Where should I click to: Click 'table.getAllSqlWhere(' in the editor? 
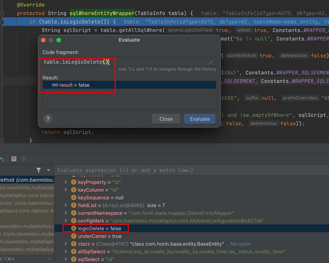coord(133,30)
